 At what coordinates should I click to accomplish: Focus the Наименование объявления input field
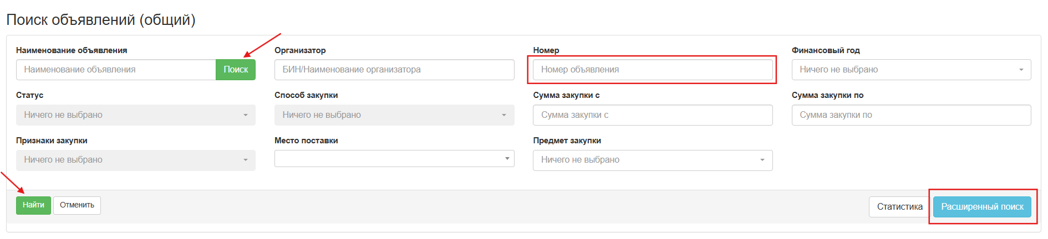click(116, 70)
